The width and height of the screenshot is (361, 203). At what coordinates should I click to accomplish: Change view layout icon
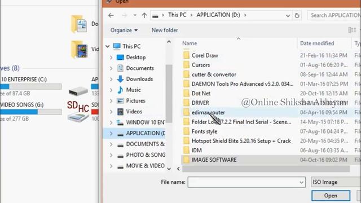coord(352,30)
